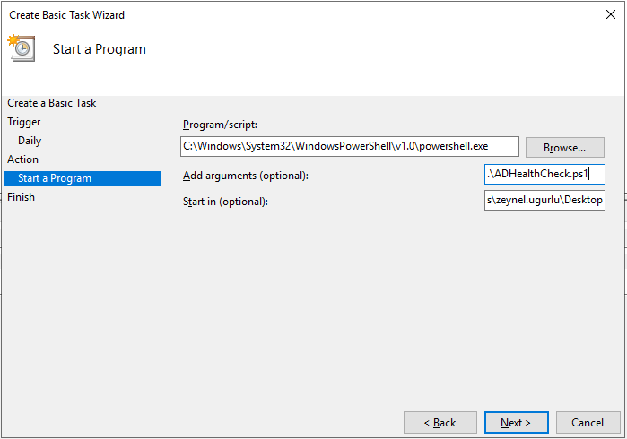Screen dimensions: 627x439
Task: Go back with the < Back button
Action: click(x=440, y=422)
